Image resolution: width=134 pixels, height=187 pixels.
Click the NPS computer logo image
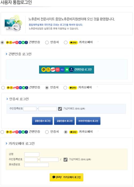[x=13, y=23]
